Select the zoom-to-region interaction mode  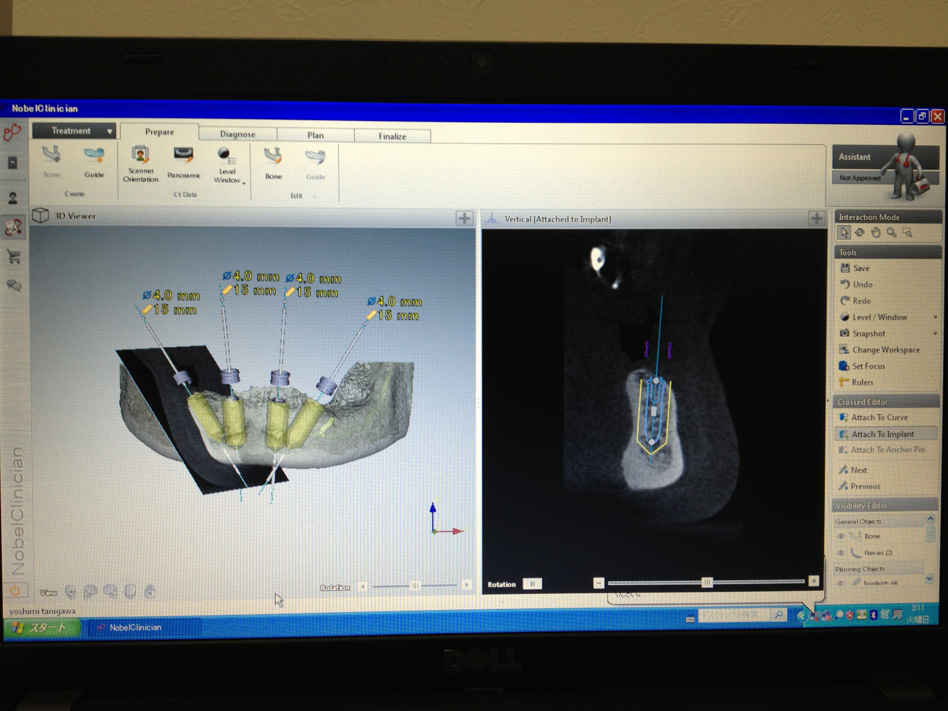[x=907, y=233]
